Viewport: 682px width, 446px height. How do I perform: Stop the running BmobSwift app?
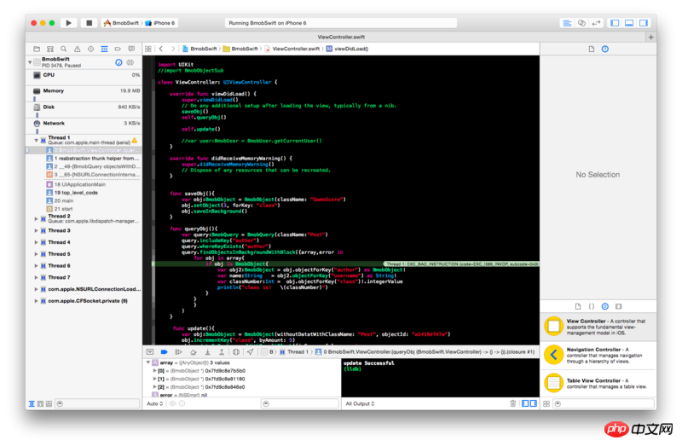pos(90,23)
